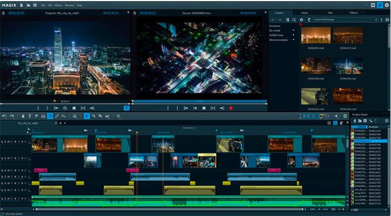
Task: Select the Title tool (T) in timeline toolbar
Action: pos(29,116)
